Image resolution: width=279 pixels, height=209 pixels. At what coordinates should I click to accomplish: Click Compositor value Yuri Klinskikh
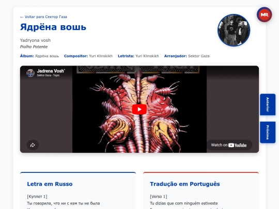point(101,56)
